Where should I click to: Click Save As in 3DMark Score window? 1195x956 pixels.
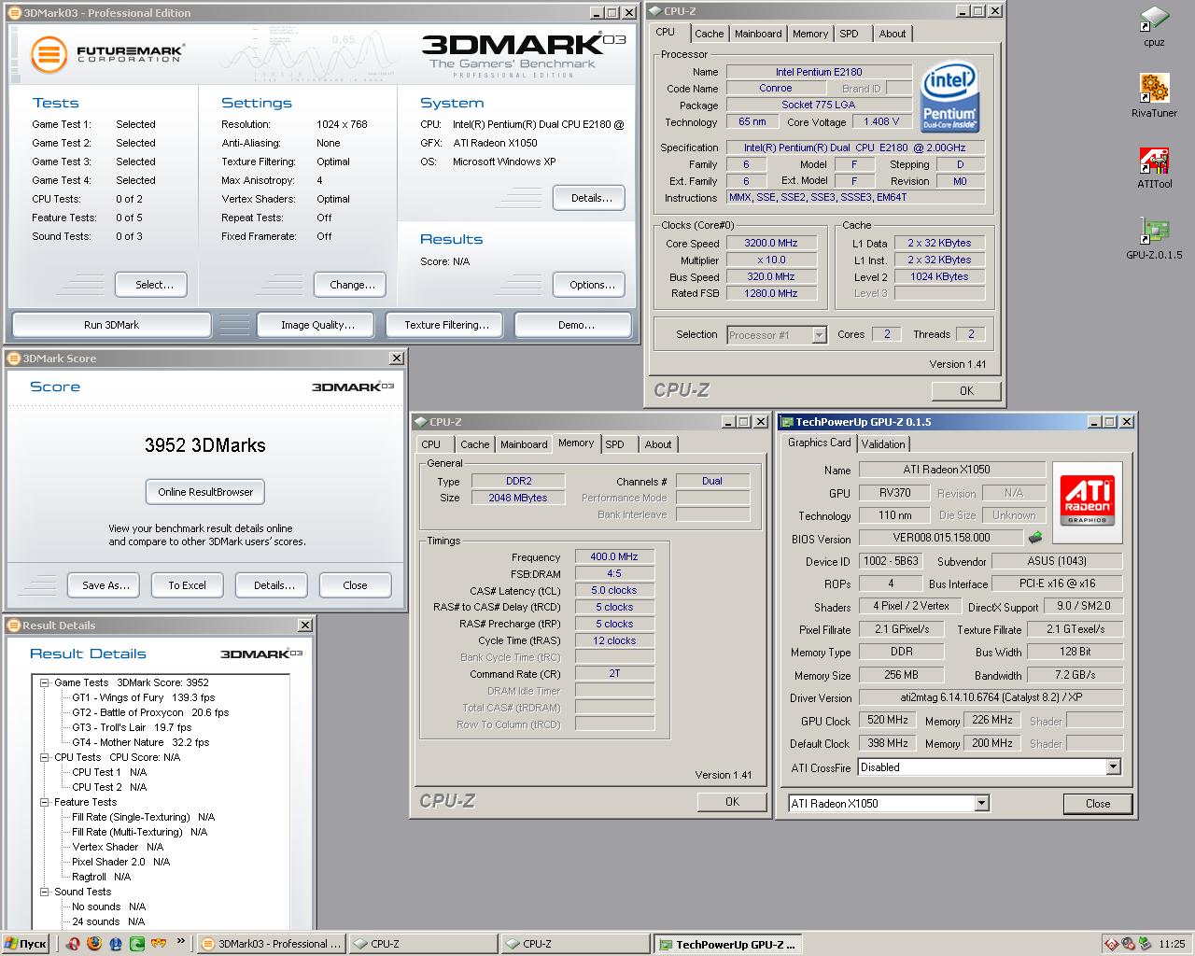point(105,585)
